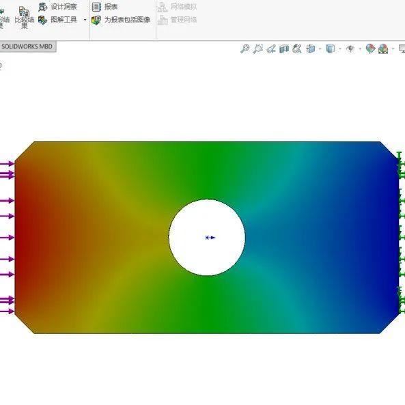
Task: Click the Apply Scene icon
Action: coord(383,48)
